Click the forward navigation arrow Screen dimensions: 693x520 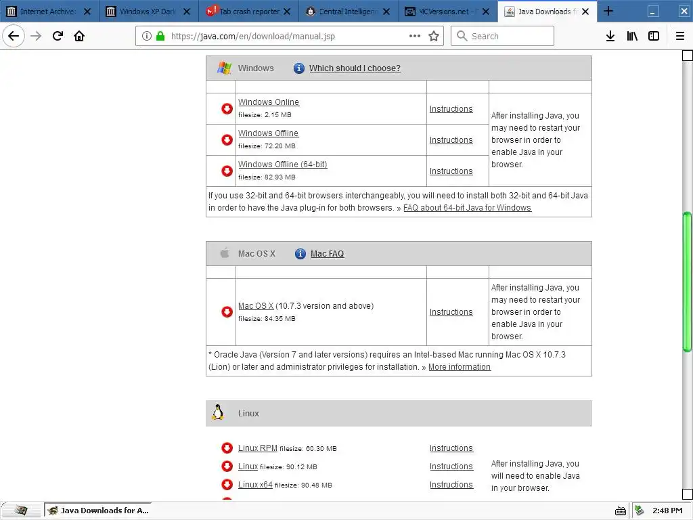point(36,36)
